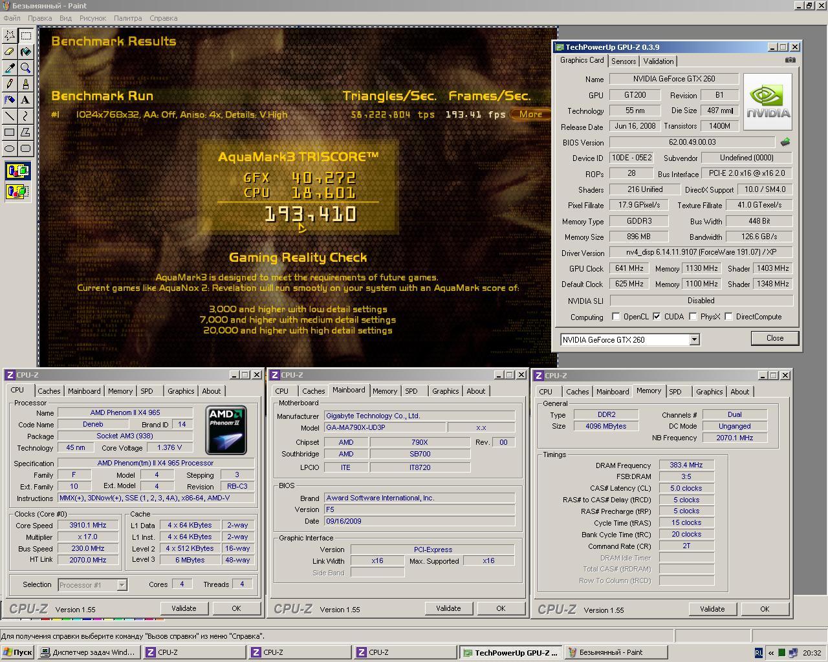Select the Rounded Rectangle tool

click(26, 149)
